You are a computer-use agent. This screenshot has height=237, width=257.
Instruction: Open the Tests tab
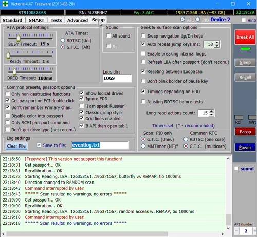coord(56,20)
